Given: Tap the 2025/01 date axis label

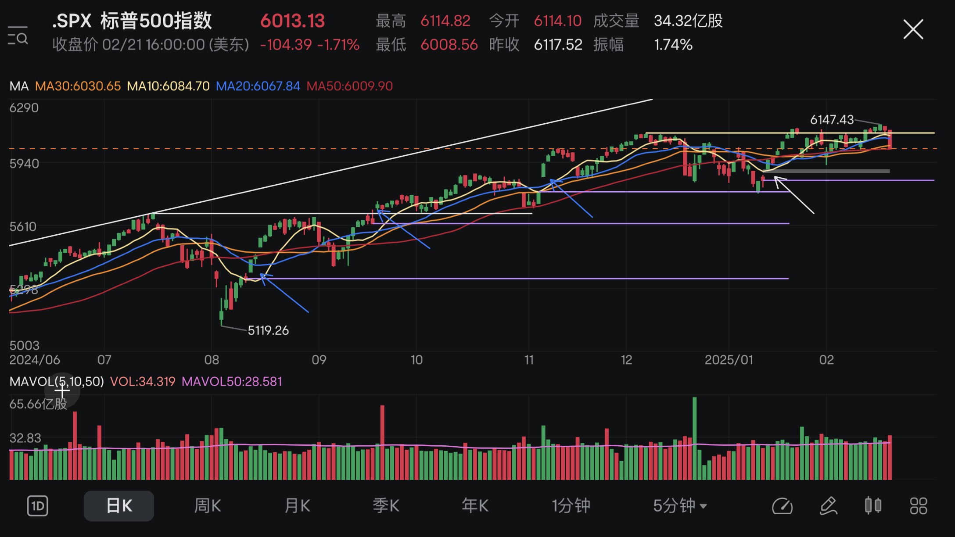Looking at the screenshot, I should pyautogui.click(x=729, y=360).
